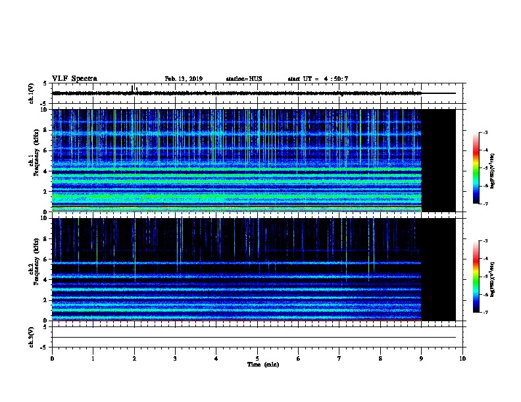Click the "10" kHz tick of ch.2 frequency axis
The width and height of the screenshot is (521, 402).
coord(44,218)
